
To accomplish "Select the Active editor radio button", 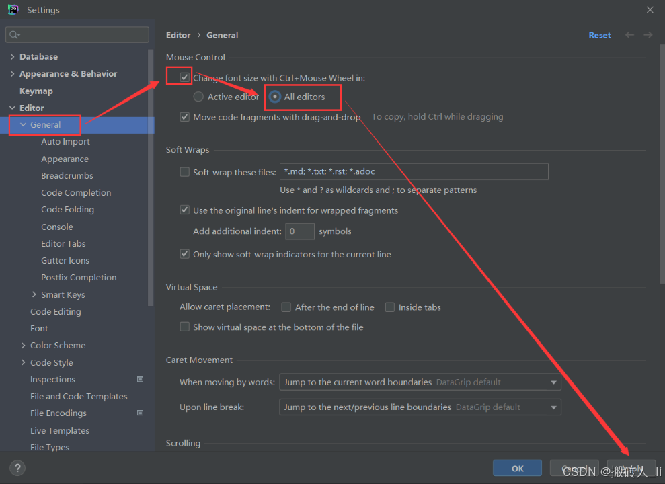I will pos(198,97).
